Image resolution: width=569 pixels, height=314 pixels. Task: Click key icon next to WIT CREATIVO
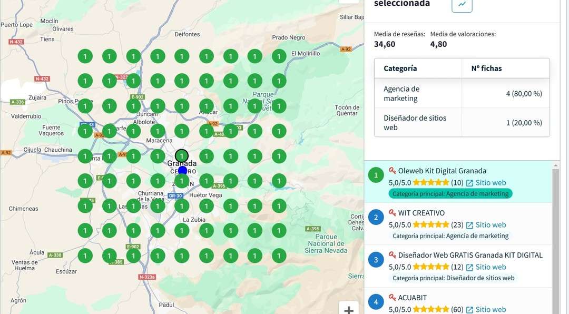point(392,213)
